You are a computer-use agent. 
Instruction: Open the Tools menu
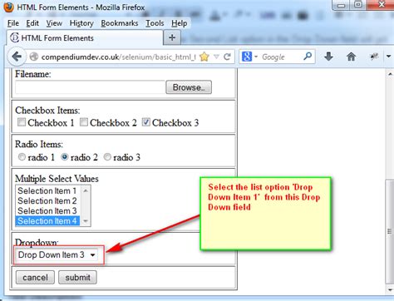[155, 23]
